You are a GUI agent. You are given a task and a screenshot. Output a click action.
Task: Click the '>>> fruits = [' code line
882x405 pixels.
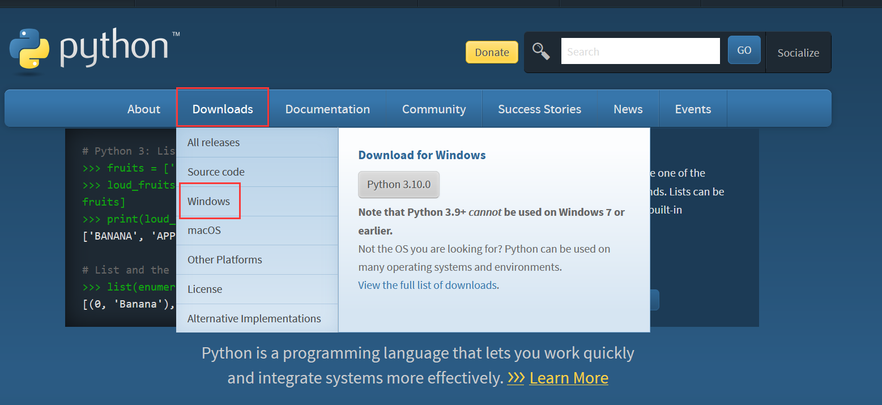click(x=129, y=168)
